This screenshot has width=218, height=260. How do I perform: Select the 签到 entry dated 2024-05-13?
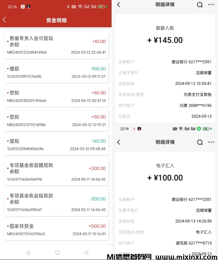point(56,96)
